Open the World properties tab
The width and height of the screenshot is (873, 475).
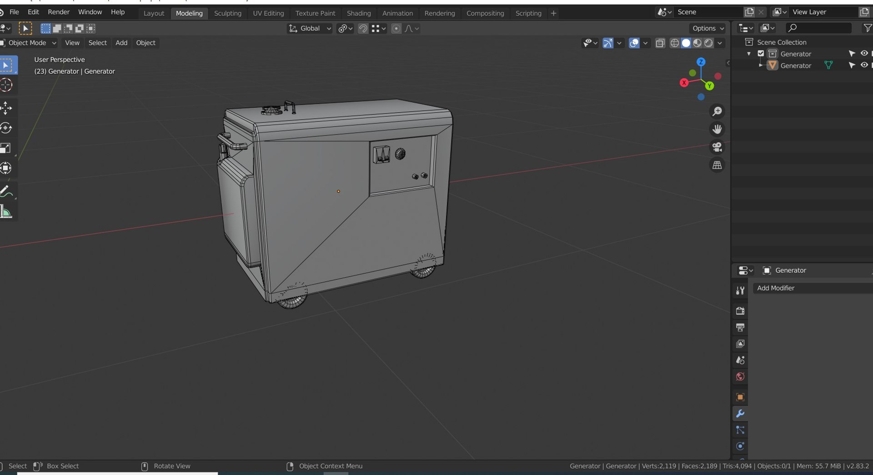[x=740, y=376]
